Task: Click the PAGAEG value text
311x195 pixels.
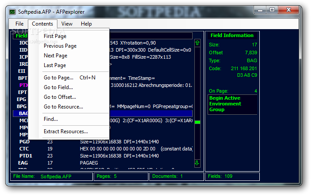Action: coord(89,163)
